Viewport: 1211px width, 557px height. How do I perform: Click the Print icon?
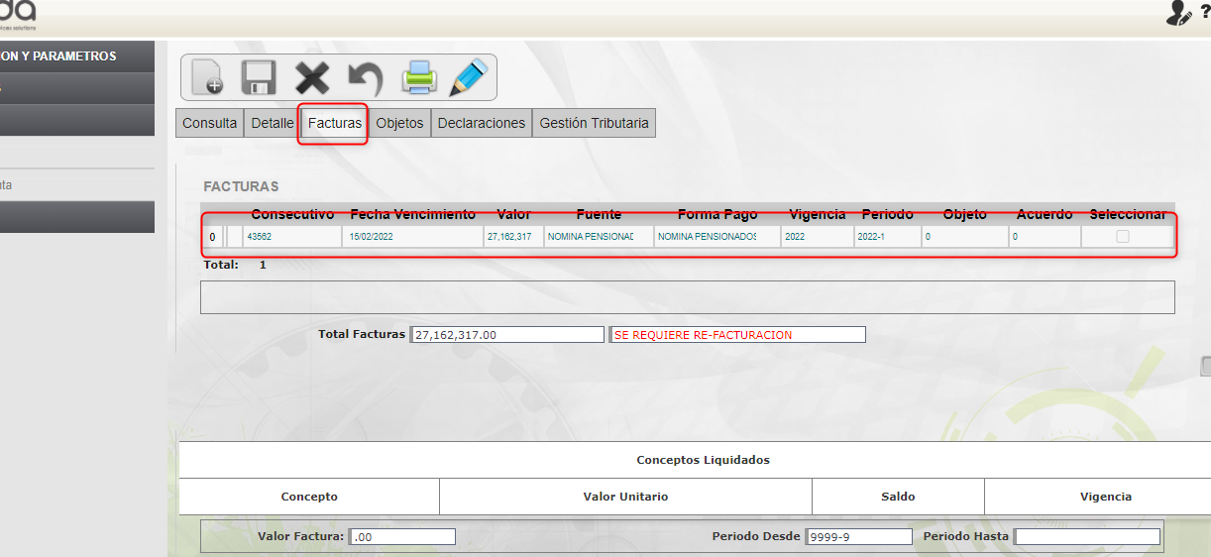pyautogui.click(x=418, y=77)
